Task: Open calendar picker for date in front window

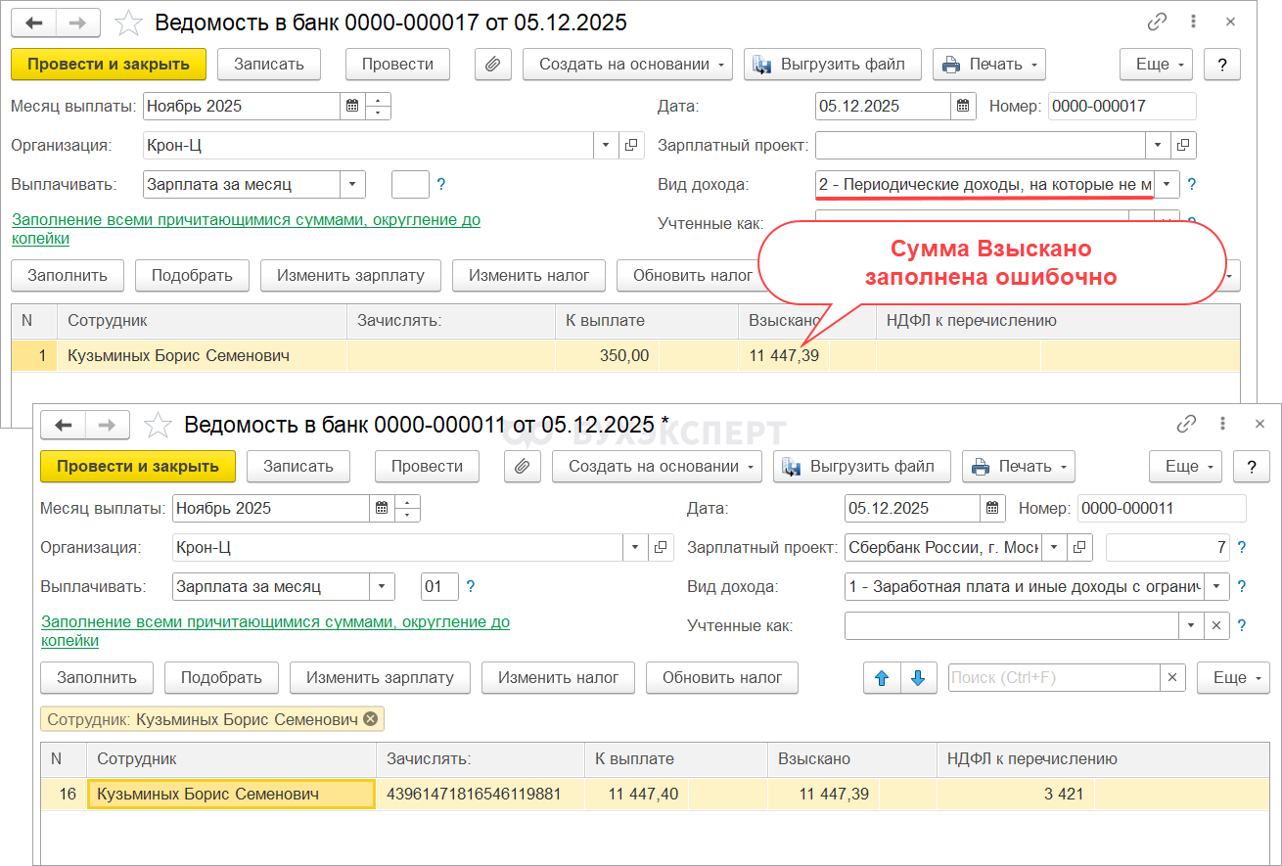Action: coord(993,508)
